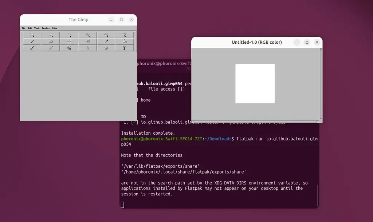Open the Tools menu in The Gimp
The width and height of the screenshot is (373, 222).
(37, 28)
